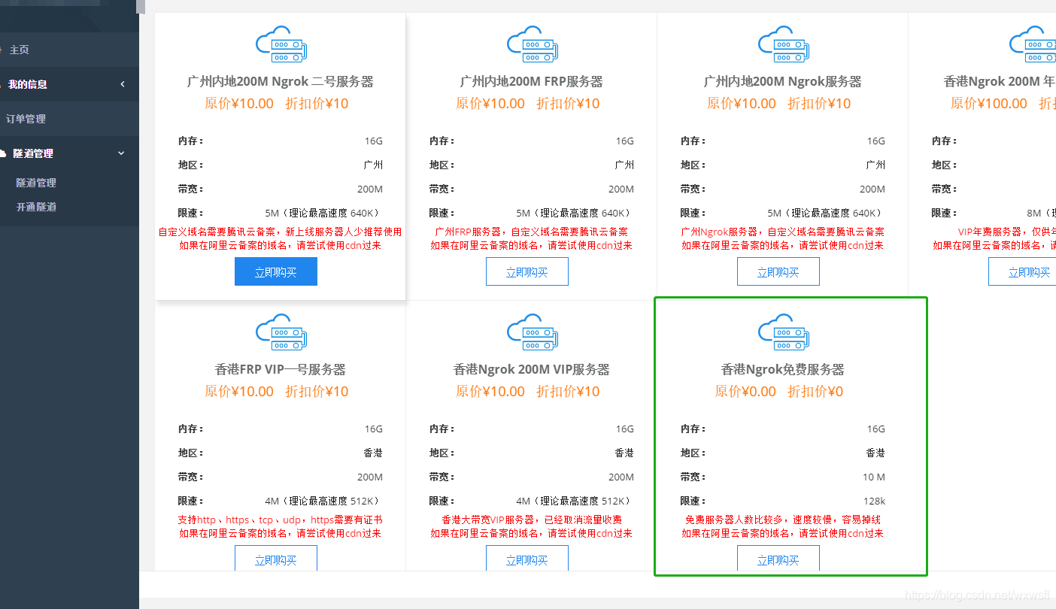Collapse 隧道管理 sidebar chevron arrow
This screenshot has width=1056, height=609.
122,153
